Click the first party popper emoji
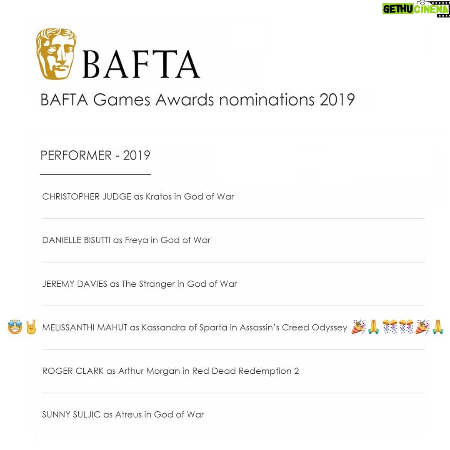The image size is (450, 450). [x=358, y=327]
